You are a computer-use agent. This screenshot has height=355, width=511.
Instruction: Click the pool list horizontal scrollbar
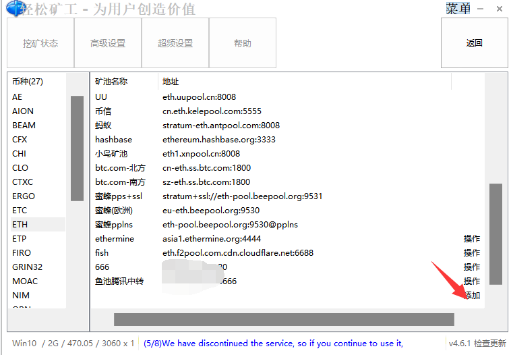point(284,320)
